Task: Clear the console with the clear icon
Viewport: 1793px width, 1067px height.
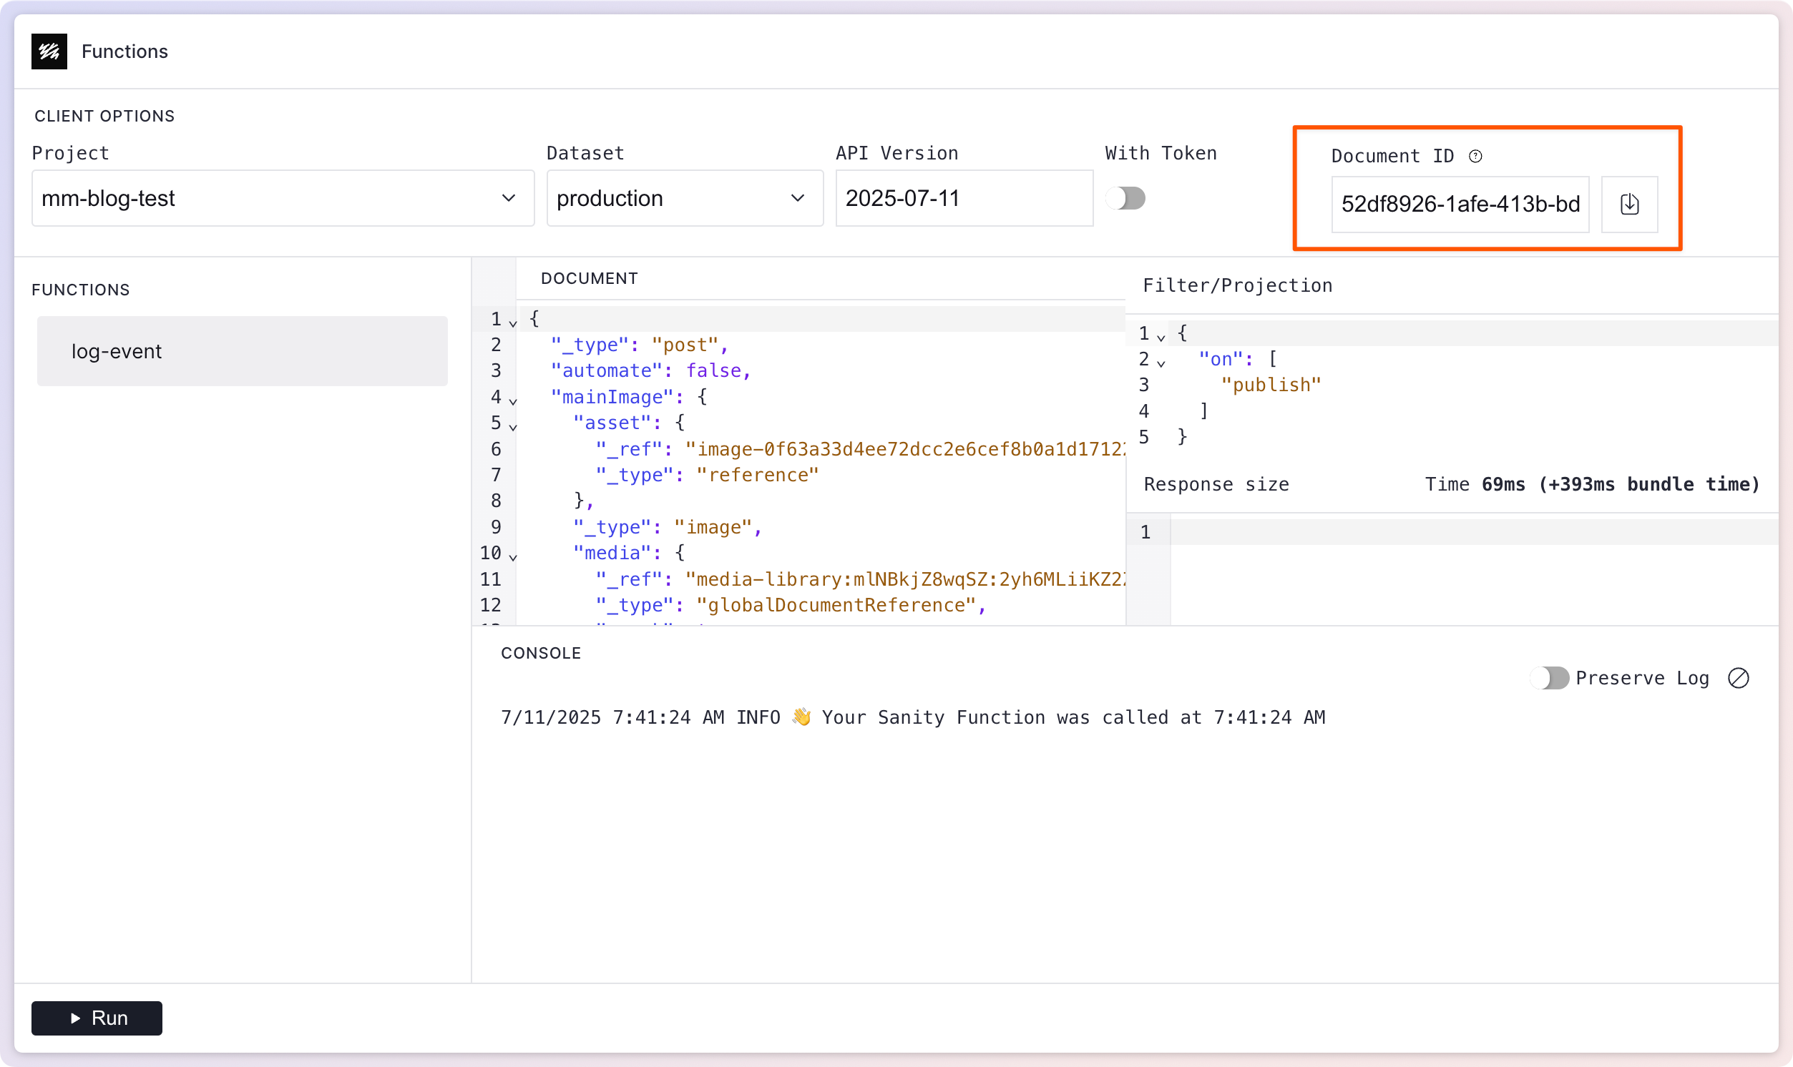Action: tap(1738, 678)
